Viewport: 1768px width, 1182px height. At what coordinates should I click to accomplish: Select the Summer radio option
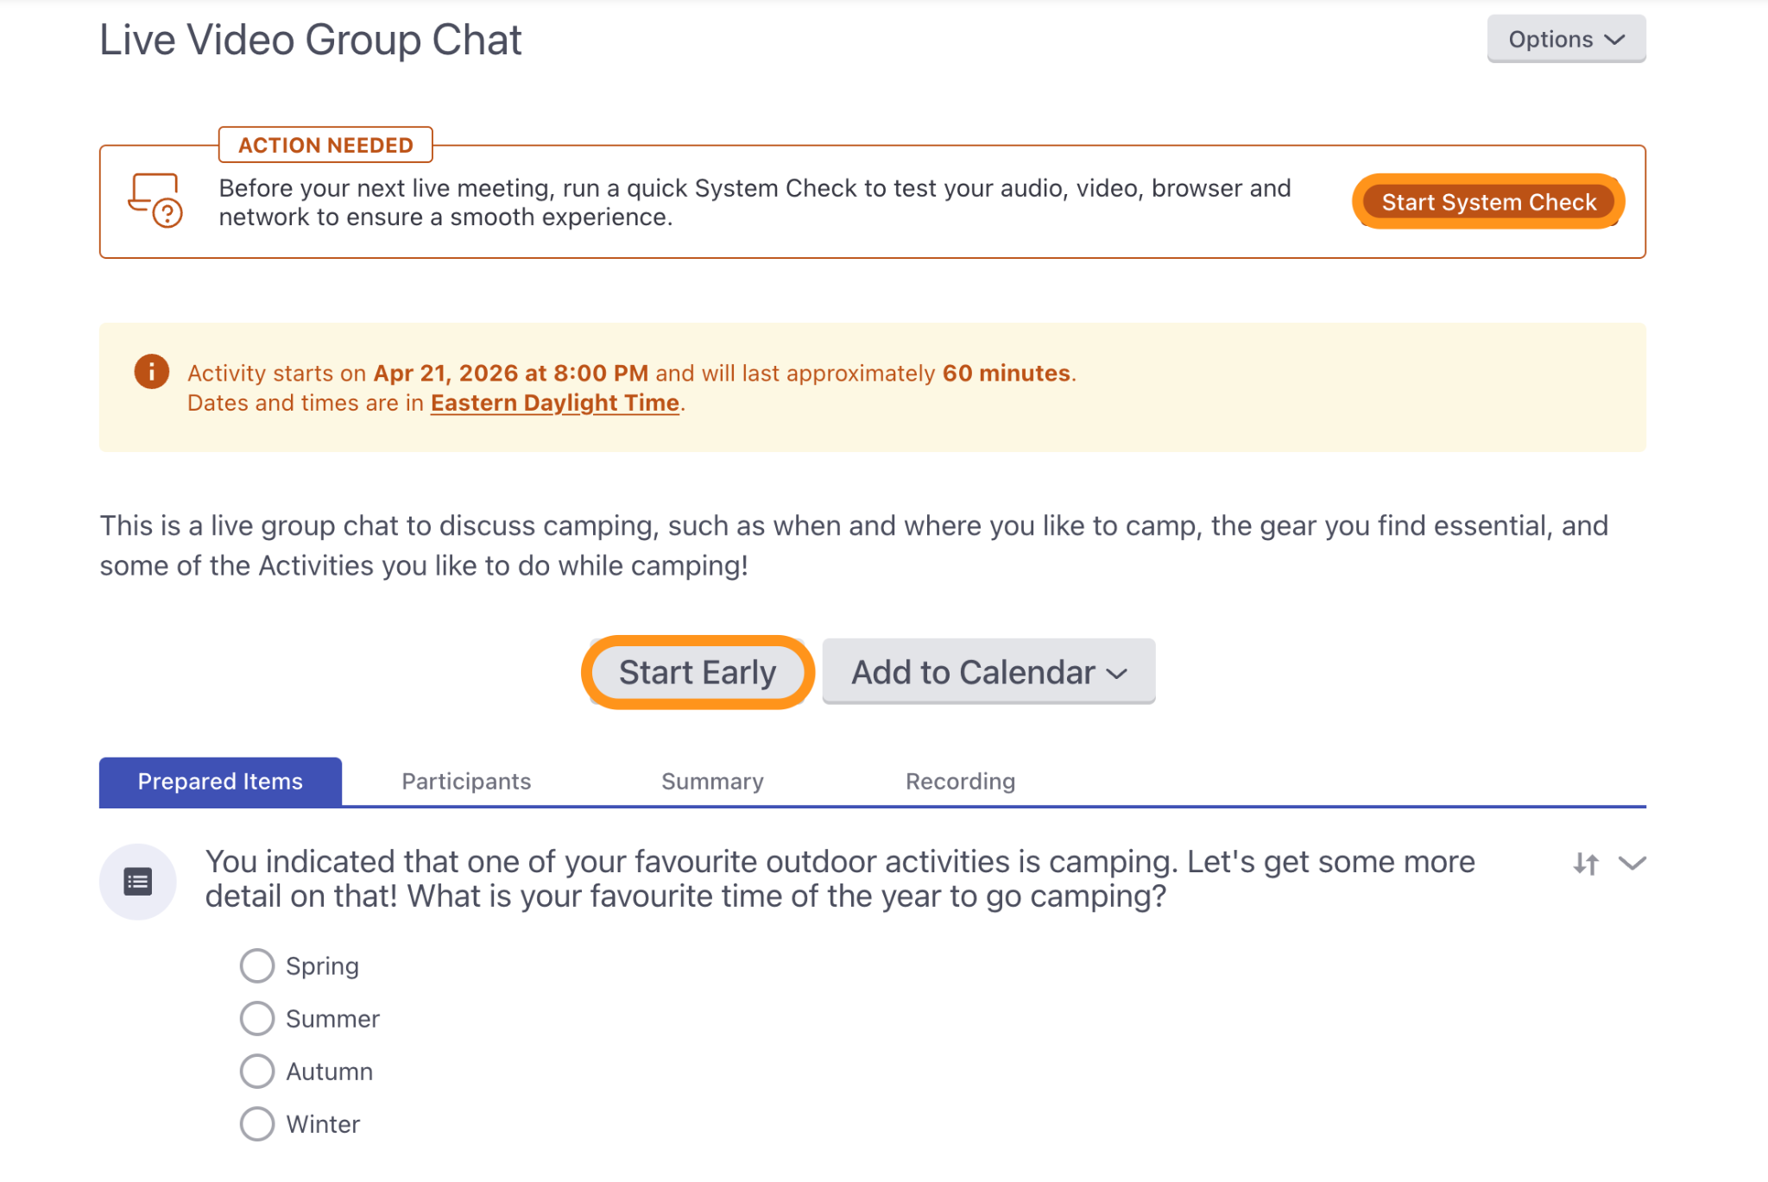(x=257, y=1019)
